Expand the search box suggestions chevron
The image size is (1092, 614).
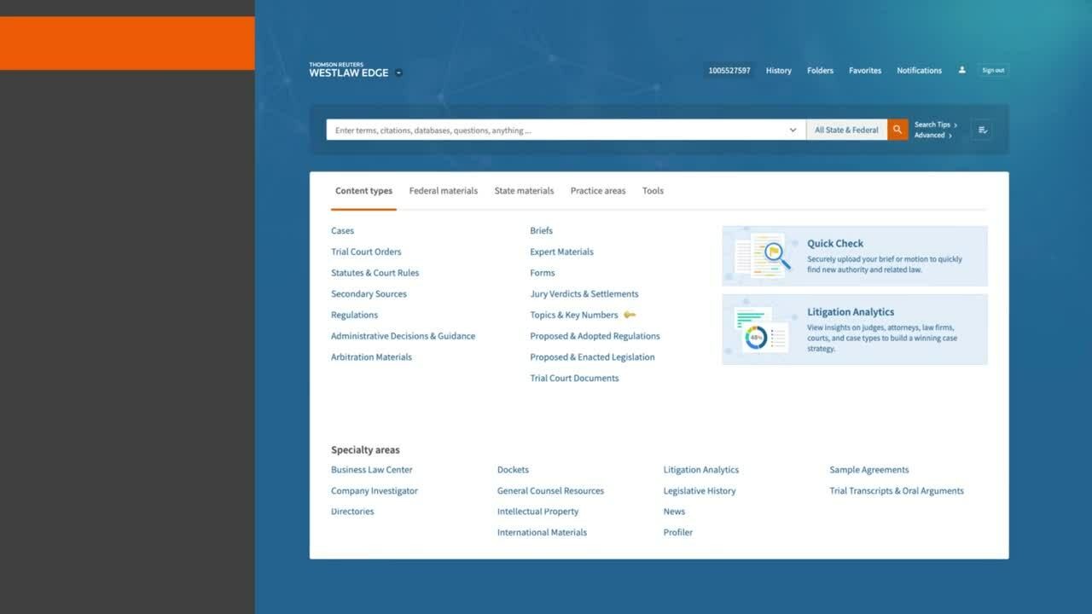click(793, 130)
